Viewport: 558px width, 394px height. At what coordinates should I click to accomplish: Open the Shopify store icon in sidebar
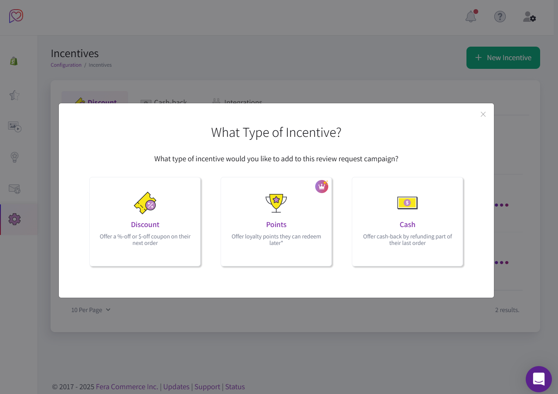tap(14, 61)
